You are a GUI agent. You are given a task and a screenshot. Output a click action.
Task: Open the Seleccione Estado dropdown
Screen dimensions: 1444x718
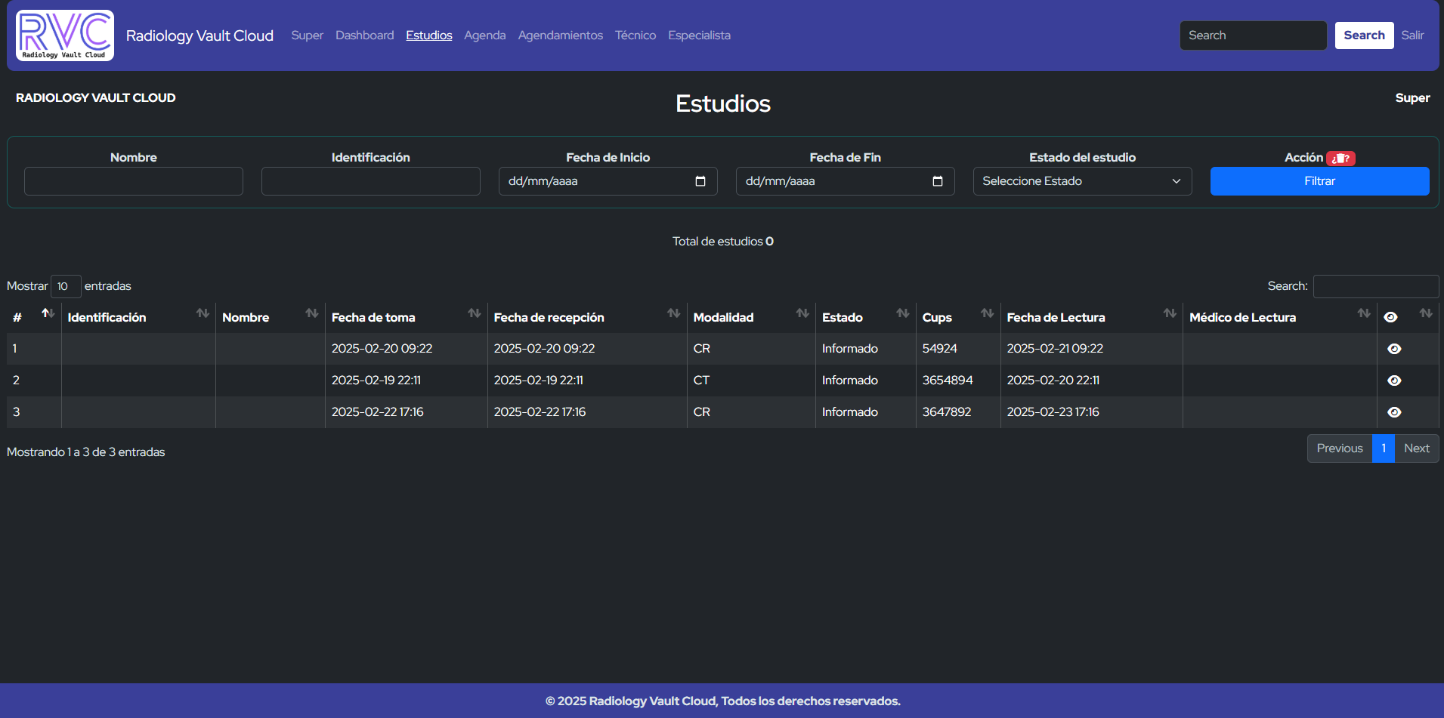1082,181
